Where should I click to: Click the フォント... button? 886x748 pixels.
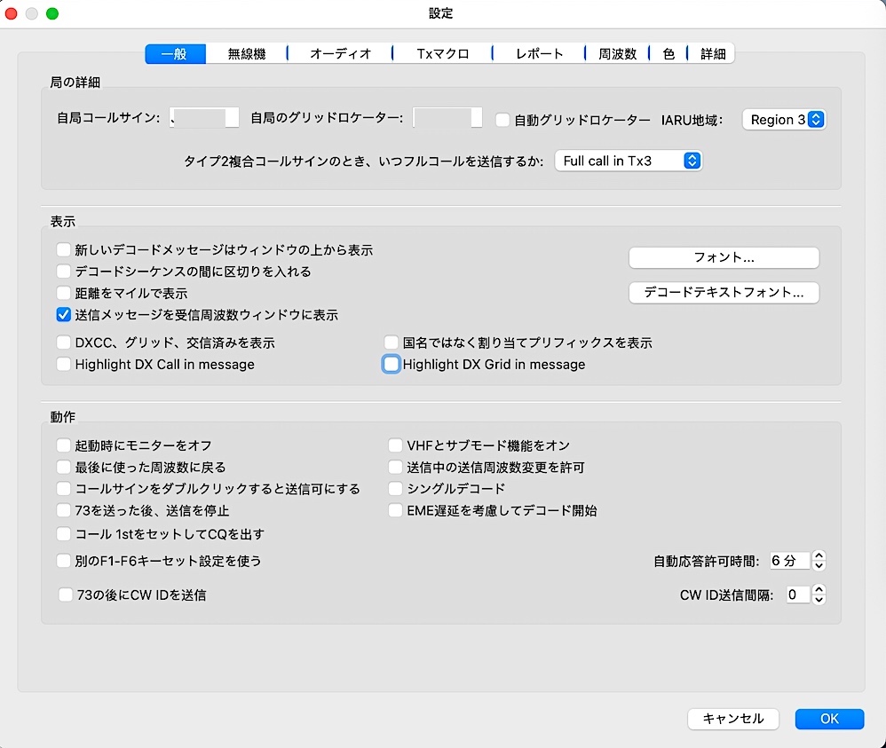(724, 257)
